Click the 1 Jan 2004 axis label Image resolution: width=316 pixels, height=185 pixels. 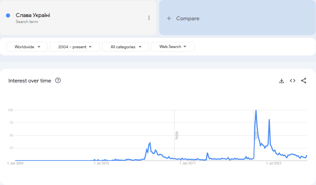(x=15, y=163)
